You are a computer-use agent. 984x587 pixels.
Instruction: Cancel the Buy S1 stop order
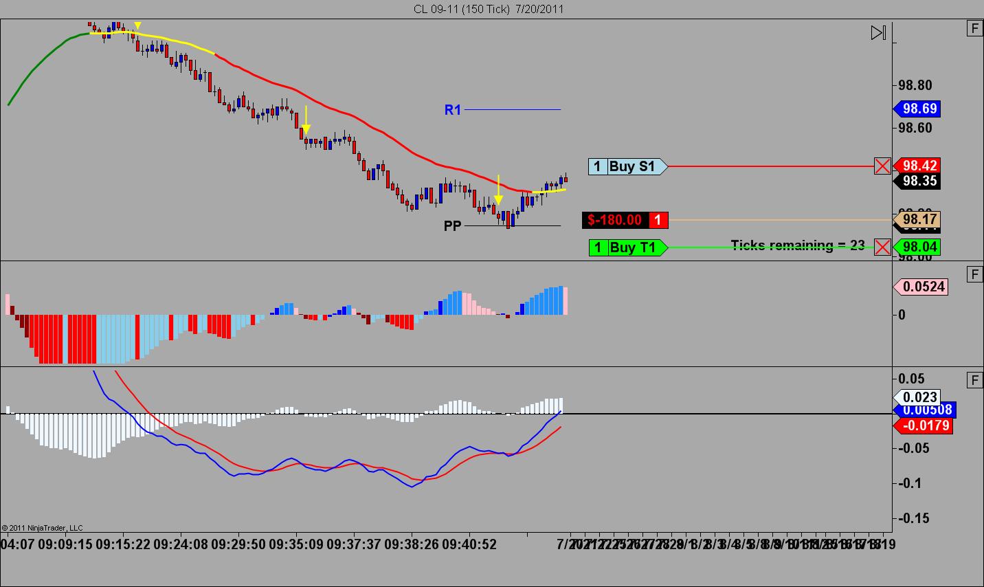882,166
